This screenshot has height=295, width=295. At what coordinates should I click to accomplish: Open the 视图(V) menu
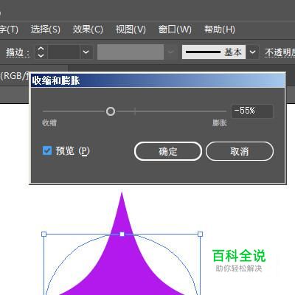(131, 29)
